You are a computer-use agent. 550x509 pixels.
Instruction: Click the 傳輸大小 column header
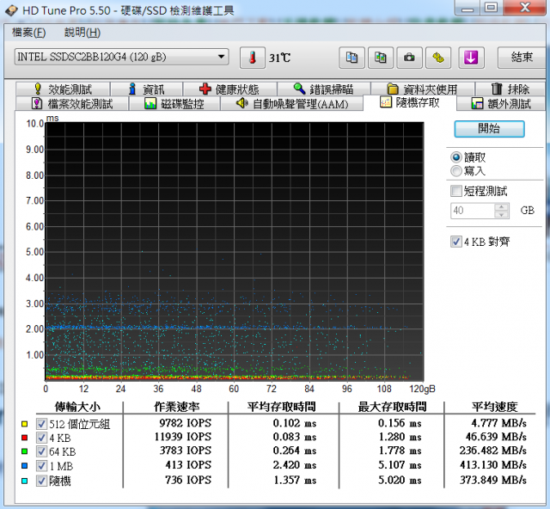78,407
